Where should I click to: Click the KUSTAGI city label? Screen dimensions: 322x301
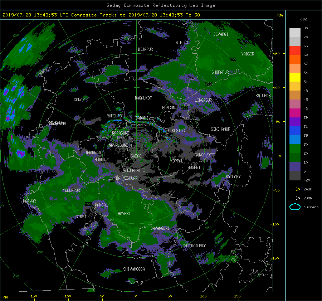point(179,131)
